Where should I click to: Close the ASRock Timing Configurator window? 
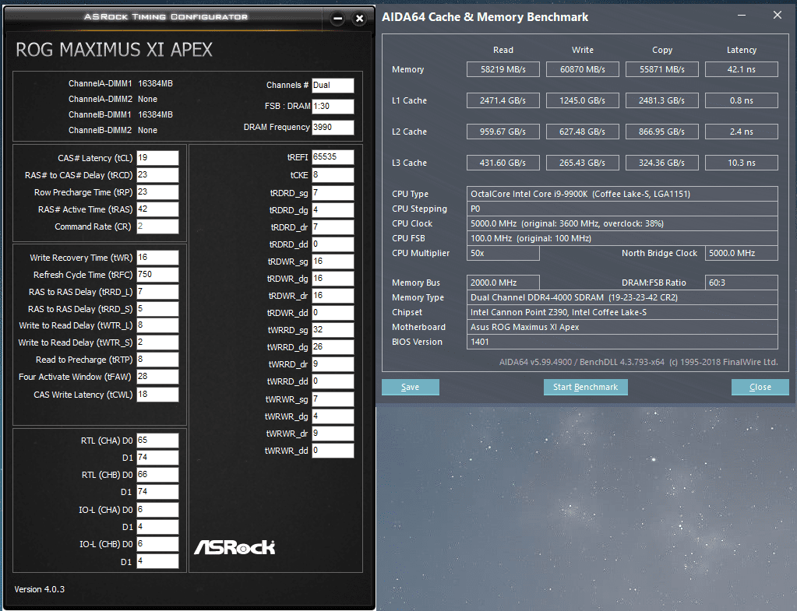pyautogui.click(x=359, y=19)
